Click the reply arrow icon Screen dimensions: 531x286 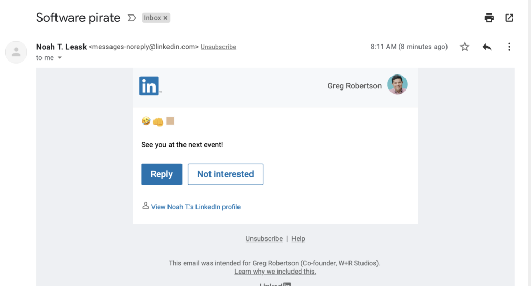click(487, 47)
